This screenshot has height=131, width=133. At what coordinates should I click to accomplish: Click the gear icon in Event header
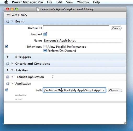pos(8,21)
